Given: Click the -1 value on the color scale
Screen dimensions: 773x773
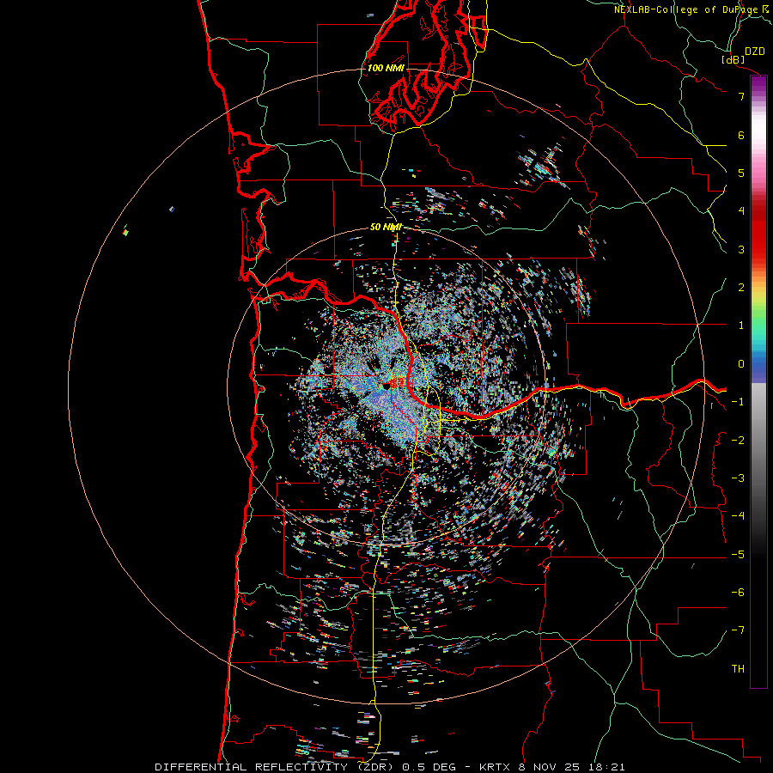Looking at the screenshot, I should (x=738, y=401).
